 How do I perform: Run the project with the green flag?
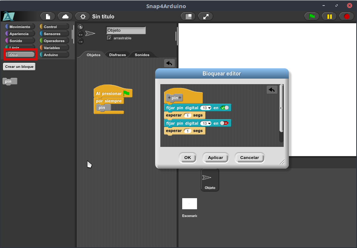point(312,16)
